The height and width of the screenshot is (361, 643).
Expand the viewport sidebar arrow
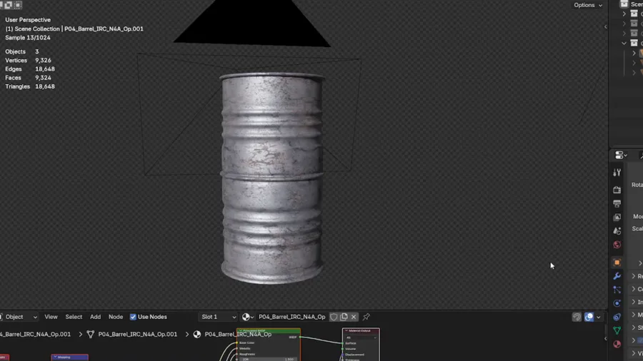pos(606,26)
